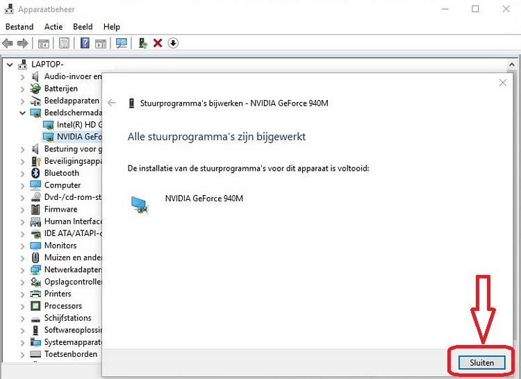The width and height of the screenshot is (521, 379).
Task: Expand the Batterijen category
Action: click(22, 89)
